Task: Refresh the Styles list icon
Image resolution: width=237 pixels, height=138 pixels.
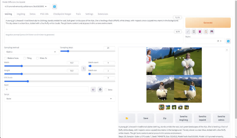Action: point(228,41)
